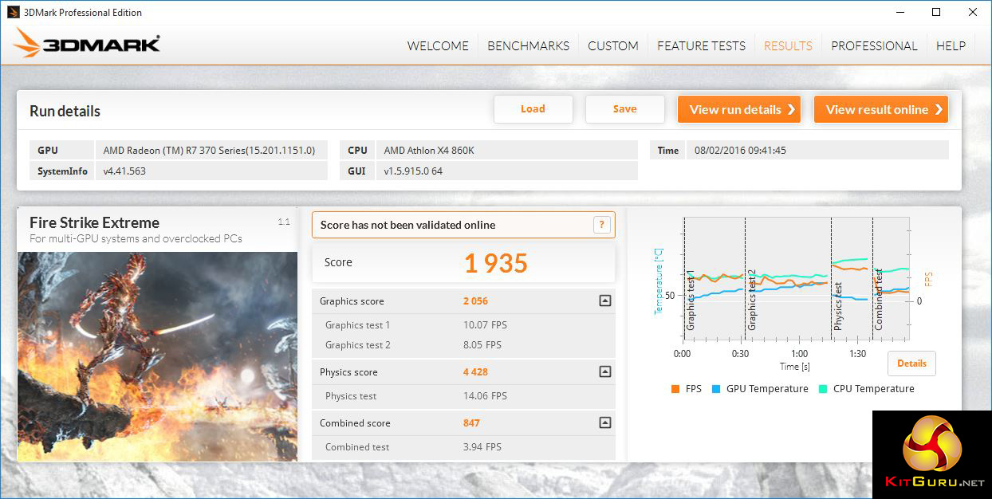Click the Graphics test 2 chart segment
Viewport: 992px width, 499px height.
(x=788, y=279)
